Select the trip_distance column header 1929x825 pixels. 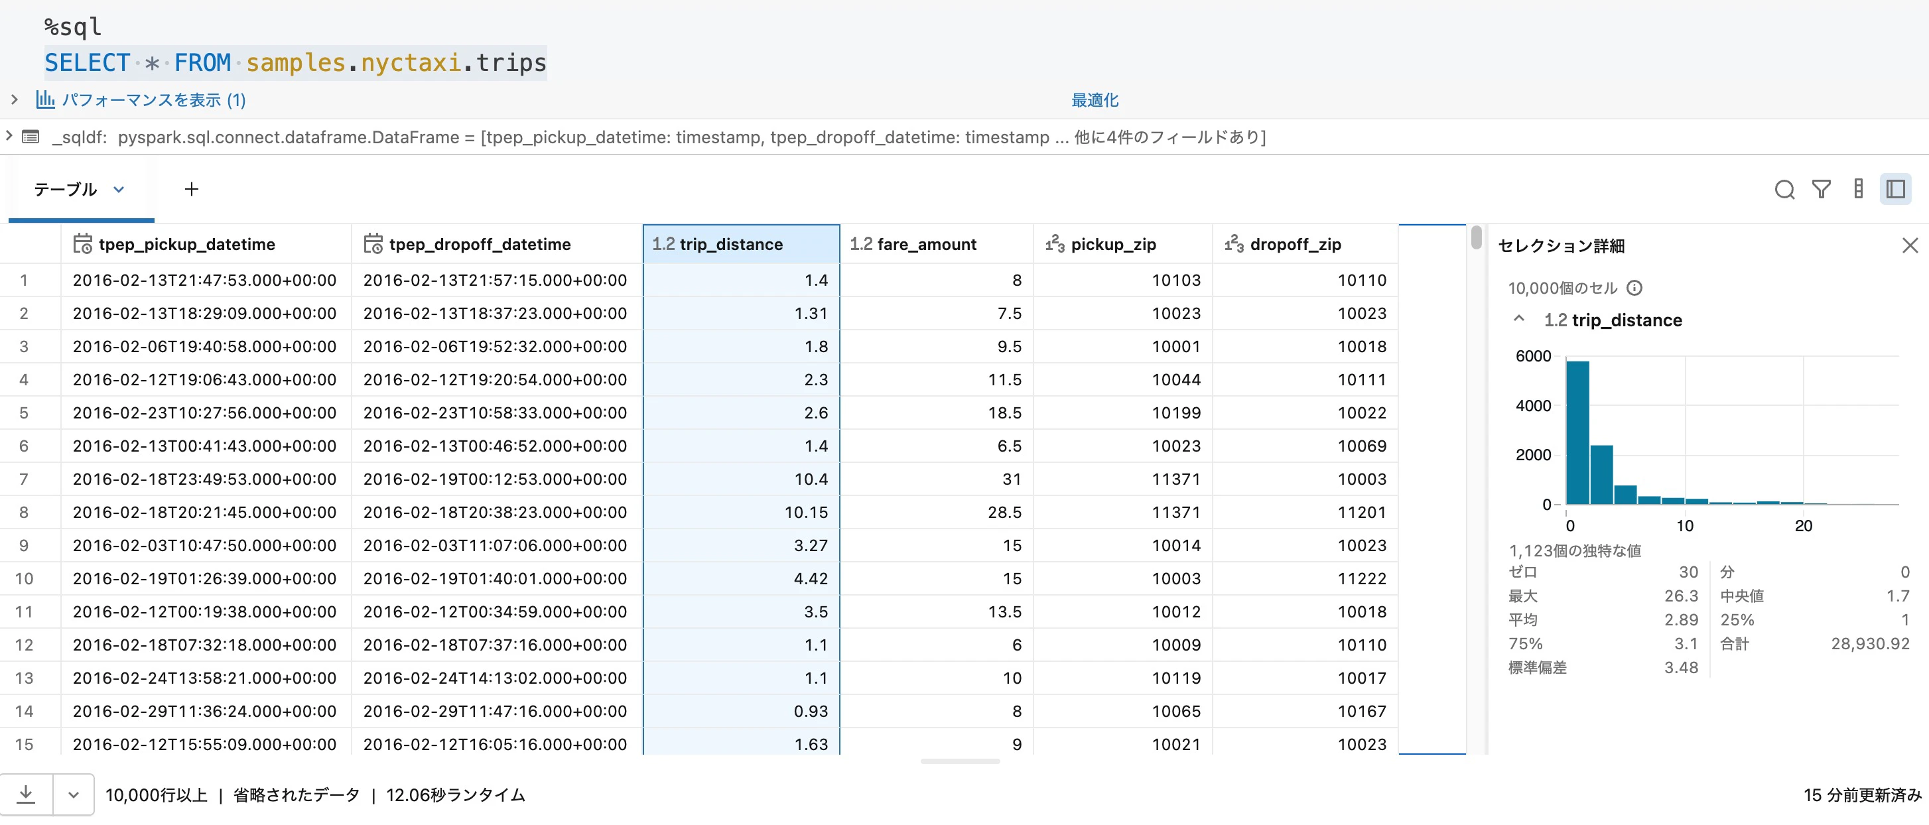pos(742,244)
